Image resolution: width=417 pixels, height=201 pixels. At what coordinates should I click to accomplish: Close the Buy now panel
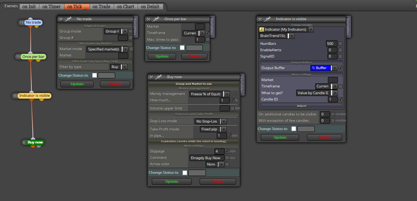(x=151, y=77)
